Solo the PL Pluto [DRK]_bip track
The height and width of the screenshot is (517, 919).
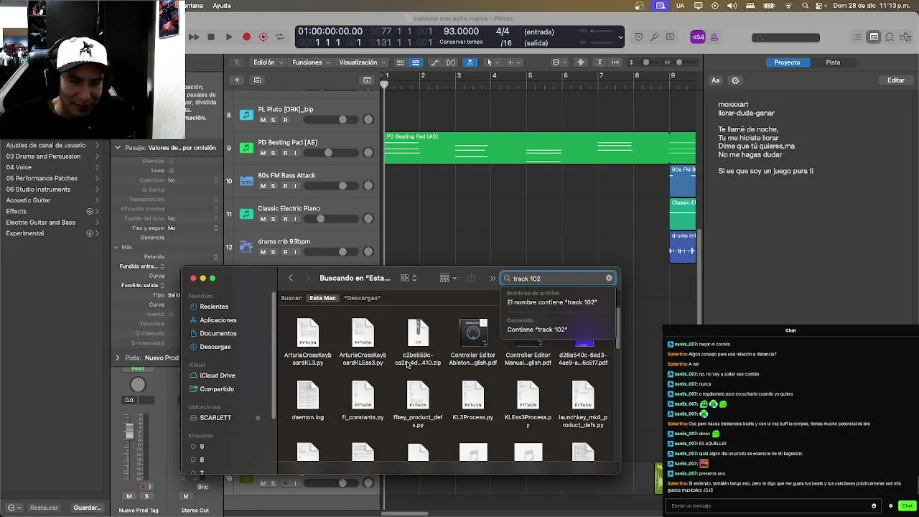click(x=274, y=120)
